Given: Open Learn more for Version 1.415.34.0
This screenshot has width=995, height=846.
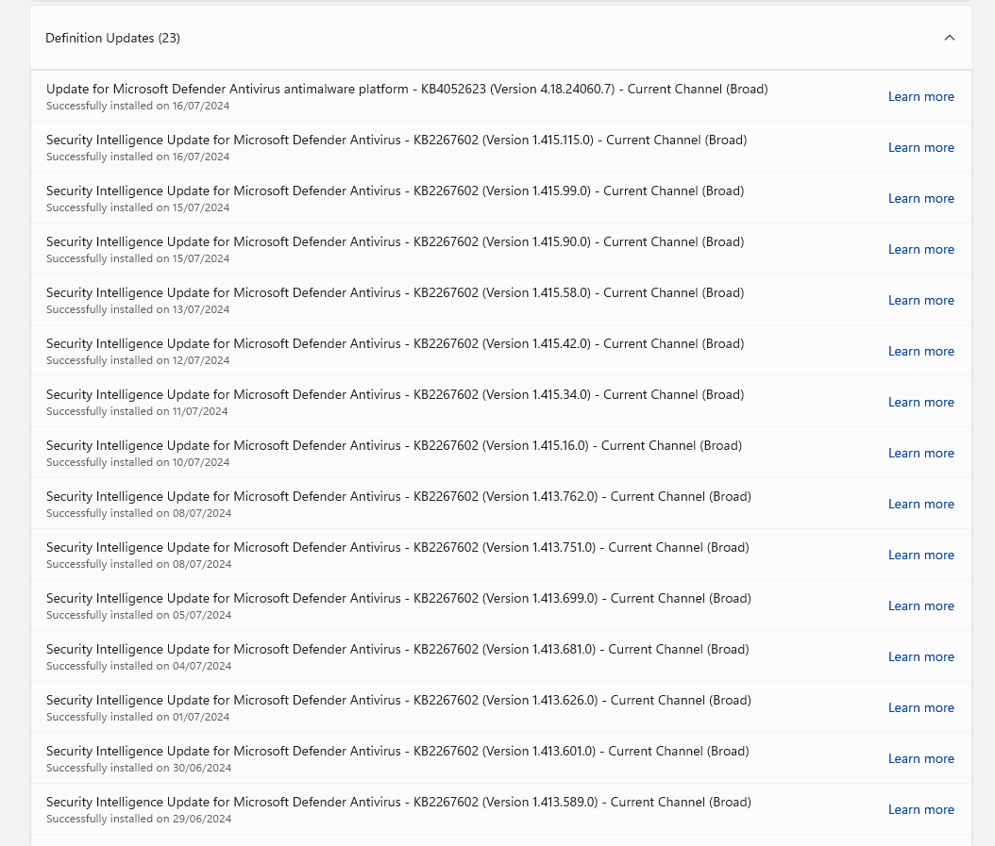Looking at the screenshot, I should coord(920,402).
